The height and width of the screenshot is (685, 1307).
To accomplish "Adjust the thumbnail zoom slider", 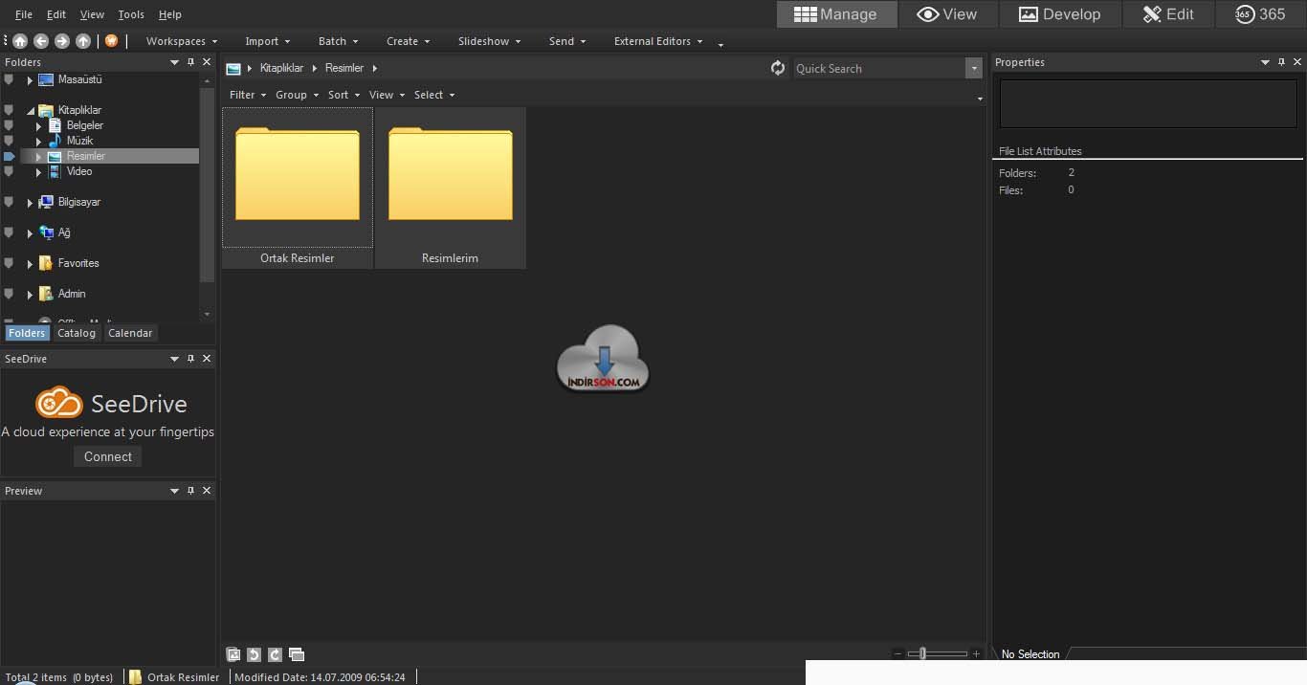I will [x=922, y=654].
